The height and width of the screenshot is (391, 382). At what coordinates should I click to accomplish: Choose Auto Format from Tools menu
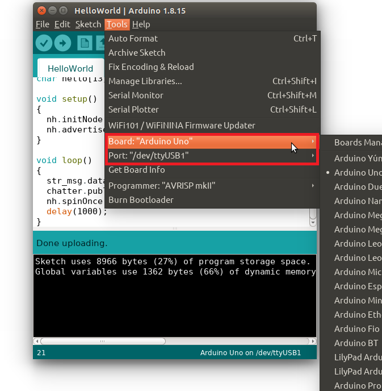point(212,39)
